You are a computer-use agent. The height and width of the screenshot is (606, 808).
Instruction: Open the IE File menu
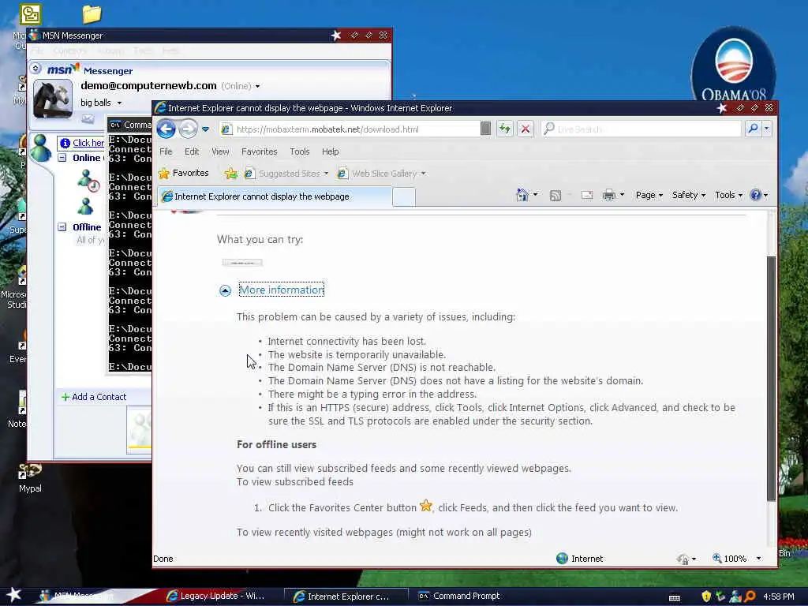(166, 151)
